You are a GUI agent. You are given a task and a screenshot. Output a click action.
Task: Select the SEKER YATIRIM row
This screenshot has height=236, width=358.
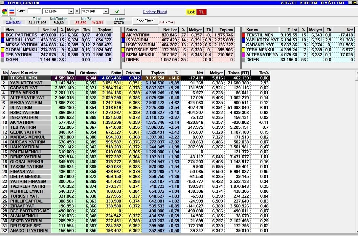[x=135, y=221]
